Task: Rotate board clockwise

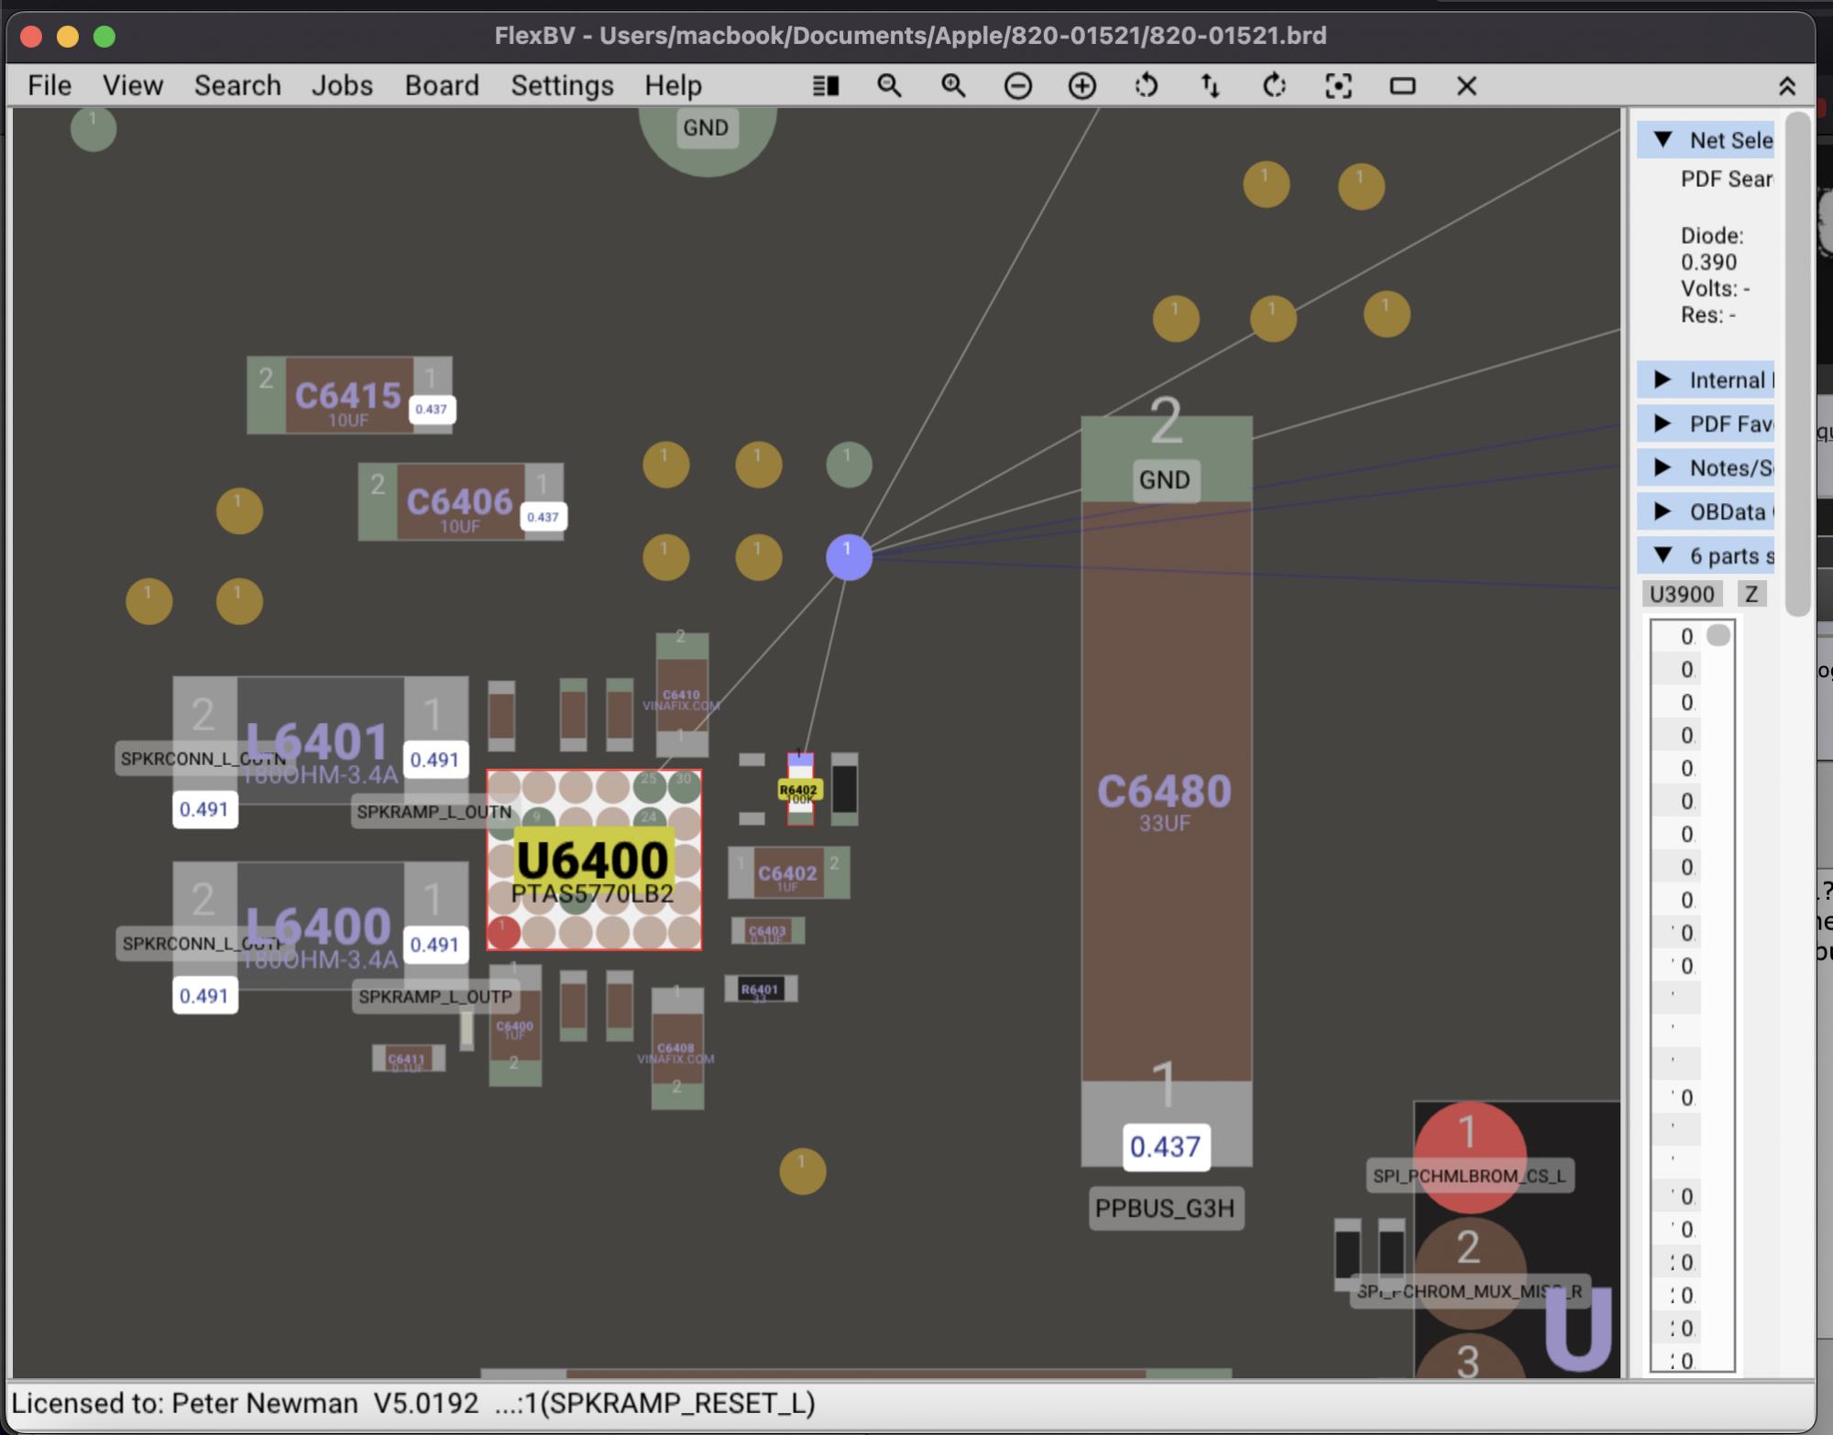Action: [1274, 86]
